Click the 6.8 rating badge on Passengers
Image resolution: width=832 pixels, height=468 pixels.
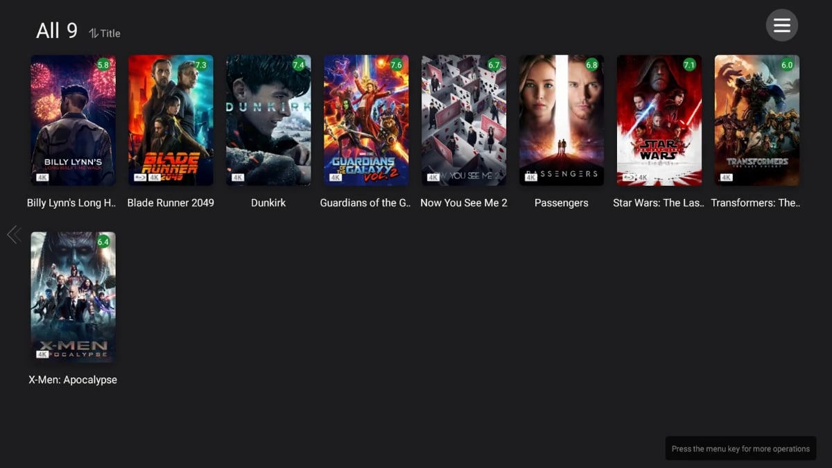pyautogui.click(x=592, y=65)
